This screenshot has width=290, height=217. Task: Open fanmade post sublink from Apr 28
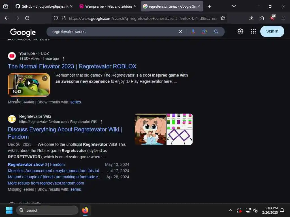pos(55,177)
